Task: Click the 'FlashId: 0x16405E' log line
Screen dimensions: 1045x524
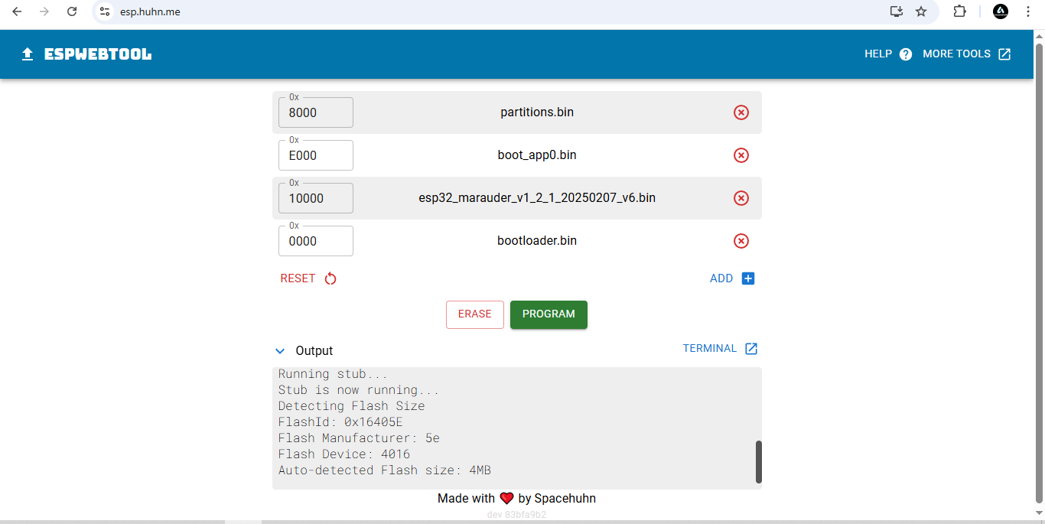Action: click(340, 422)
